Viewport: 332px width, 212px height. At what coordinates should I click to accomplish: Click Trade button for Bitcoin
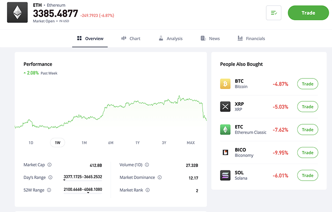click(x=307, y=84)
